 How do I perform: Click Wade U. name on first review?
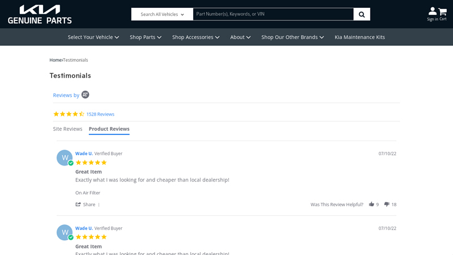(x=84, y=154)
